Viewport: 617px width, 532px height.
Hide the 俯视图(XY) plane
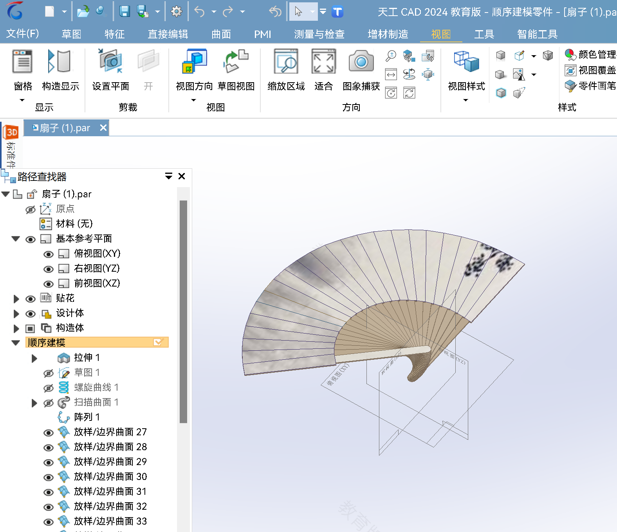(48, 254)
